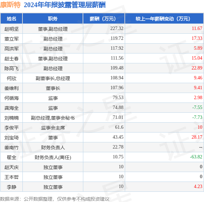Select the name 董立军
The image size is (204, 202).
(x=12, y=39)
